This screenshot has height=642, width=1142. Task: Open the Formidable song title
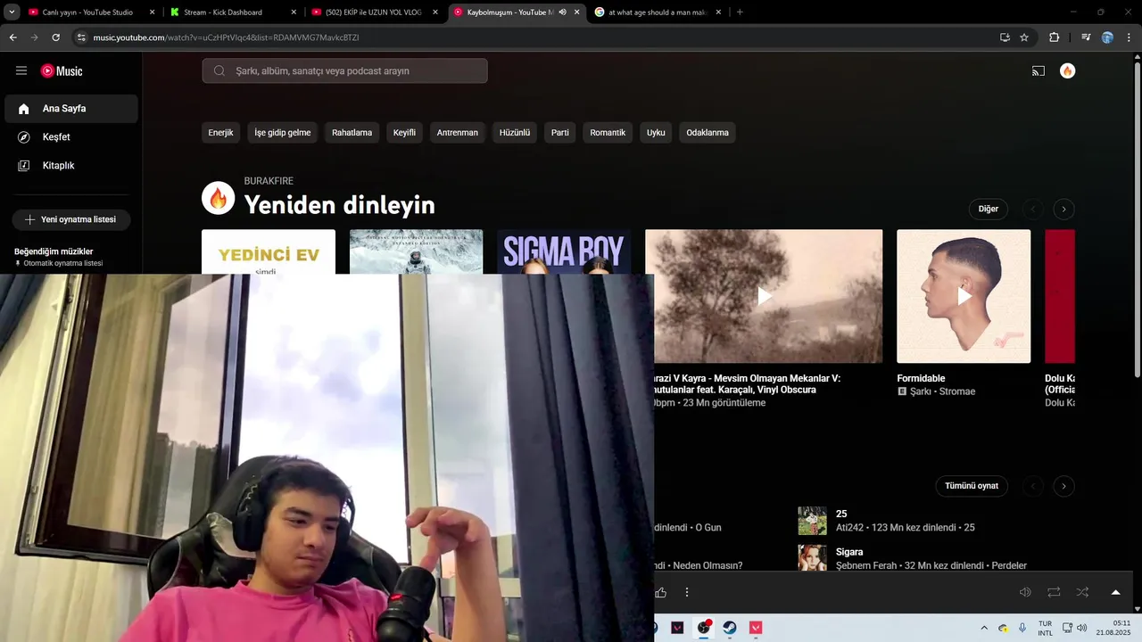(921, 378)
